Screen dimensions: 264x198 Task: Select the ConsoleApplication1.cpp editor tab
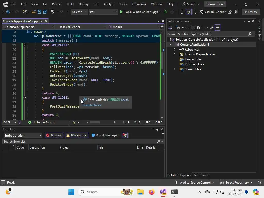tap(20, 21)
